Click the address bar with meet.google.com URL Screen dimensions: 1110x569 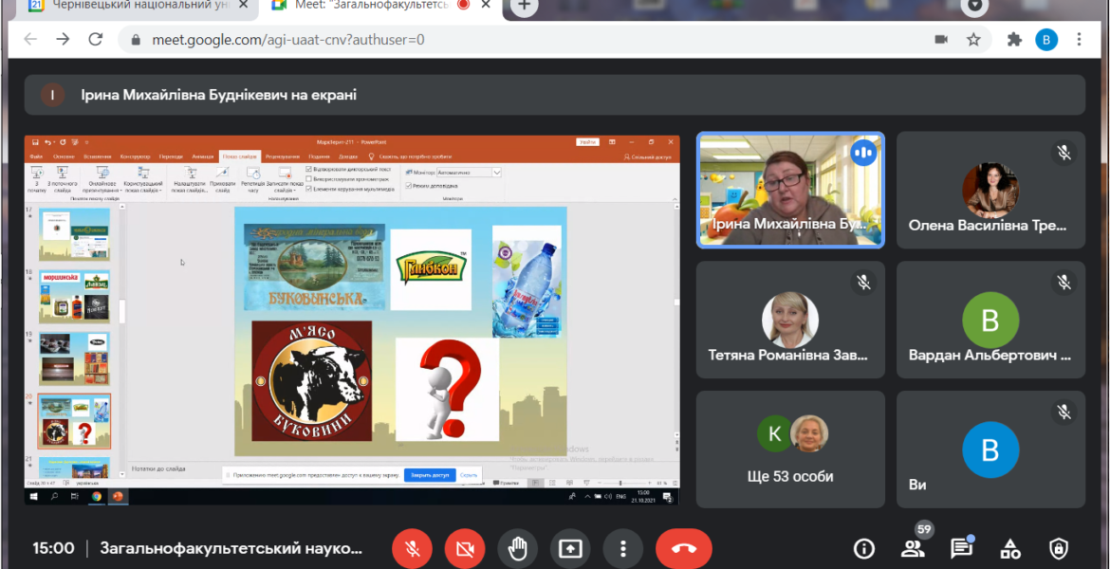pos(553,40)
